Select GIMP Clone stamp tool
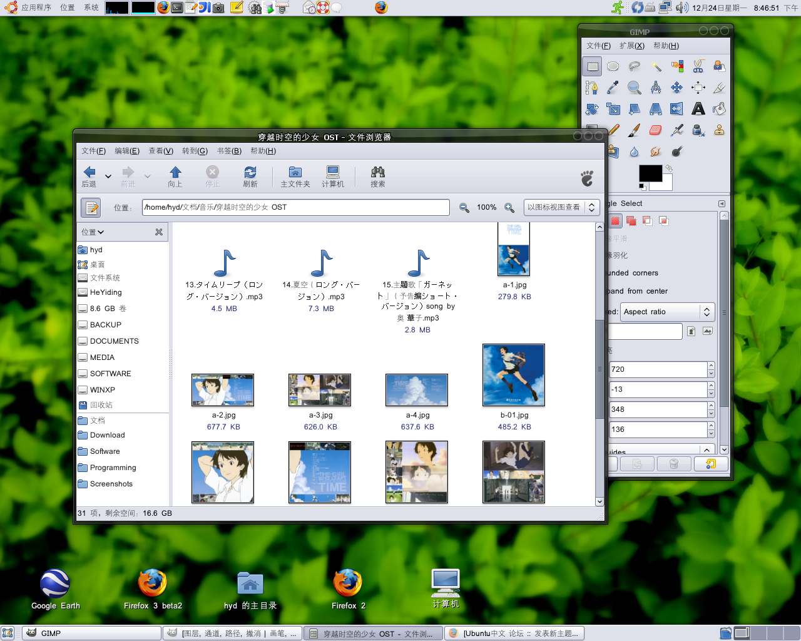The width and height of the screenshot is (801, 641). click(720, 130)
